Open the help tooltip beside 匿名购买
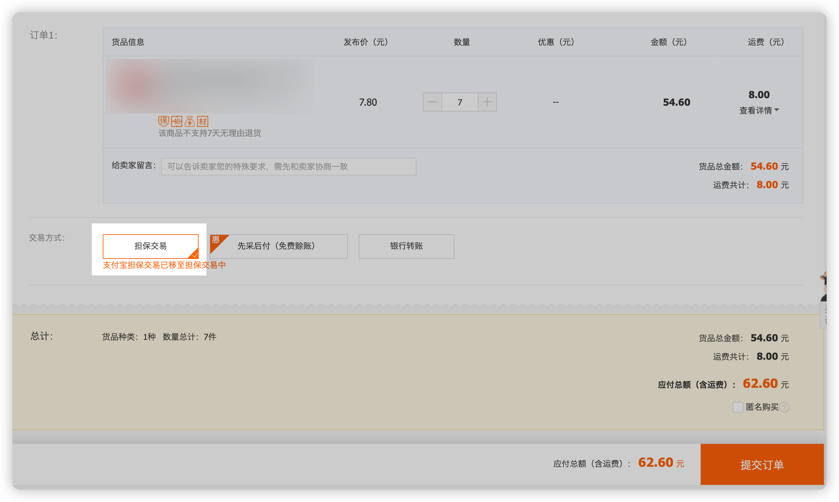Screen dimensions: 839x502 tap(785, 407)
